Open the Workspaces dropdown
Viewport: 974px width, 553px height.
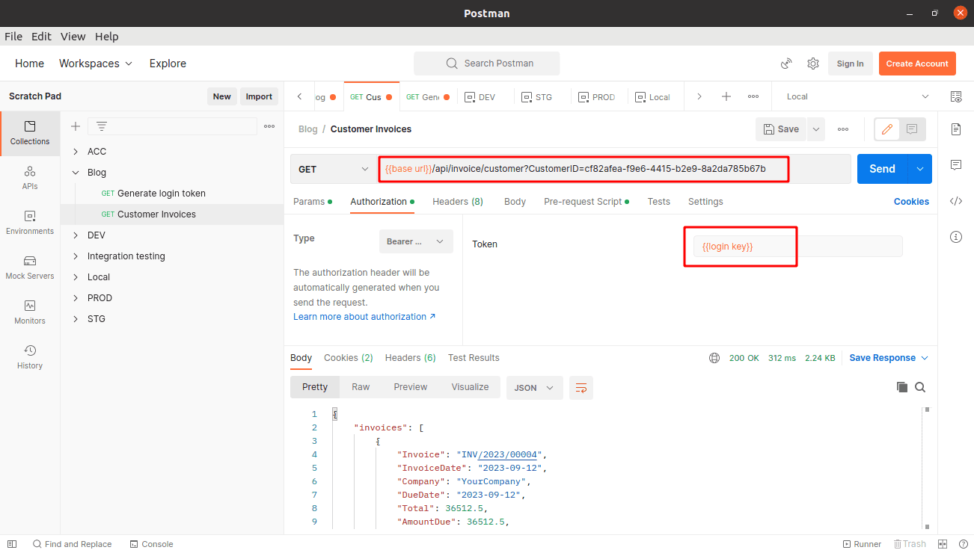click(96, 64)
